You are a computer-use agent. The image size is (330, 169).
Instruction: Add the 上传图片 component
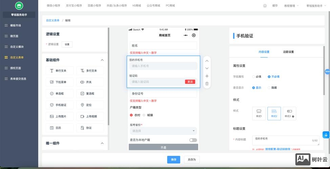60,116
